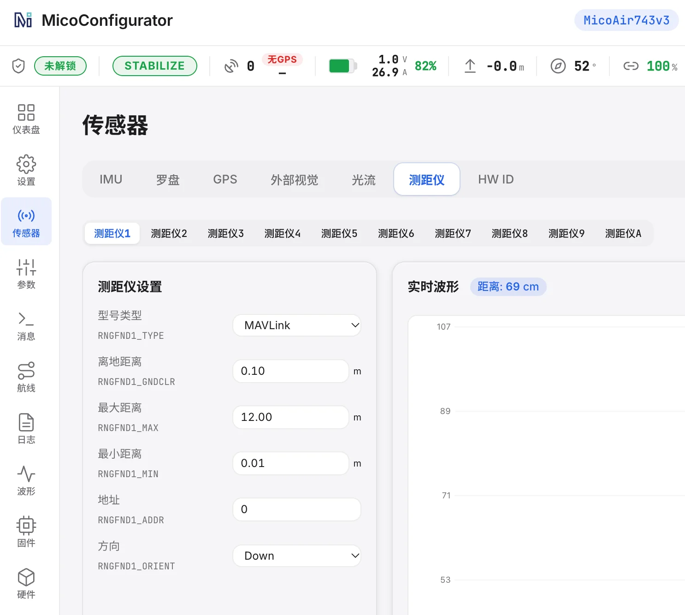Click the 距离: 69 cm distance badge
The image size is (685, 615).
tap(508, 287)
